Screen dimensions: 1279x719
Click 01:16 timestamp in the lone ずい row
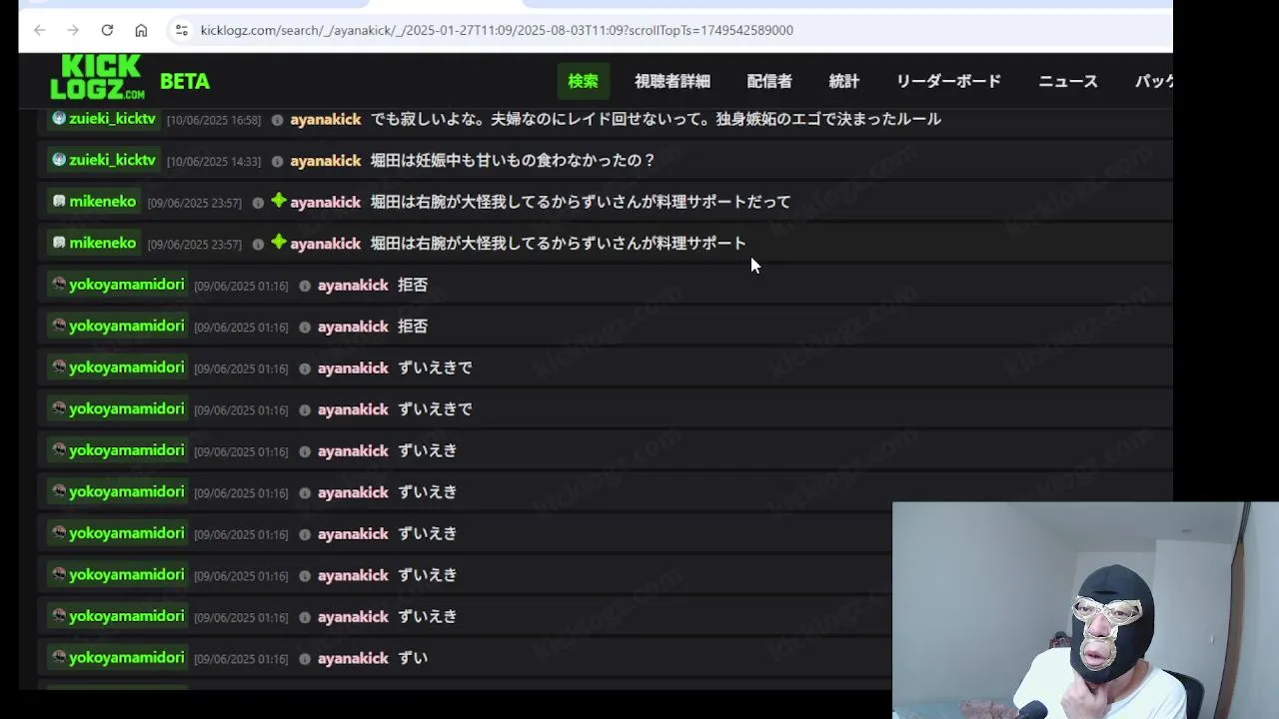coord(242,660)
